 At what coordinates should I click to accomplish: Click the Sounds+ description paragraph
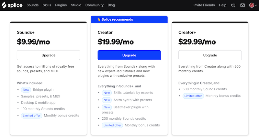(45, 69)
